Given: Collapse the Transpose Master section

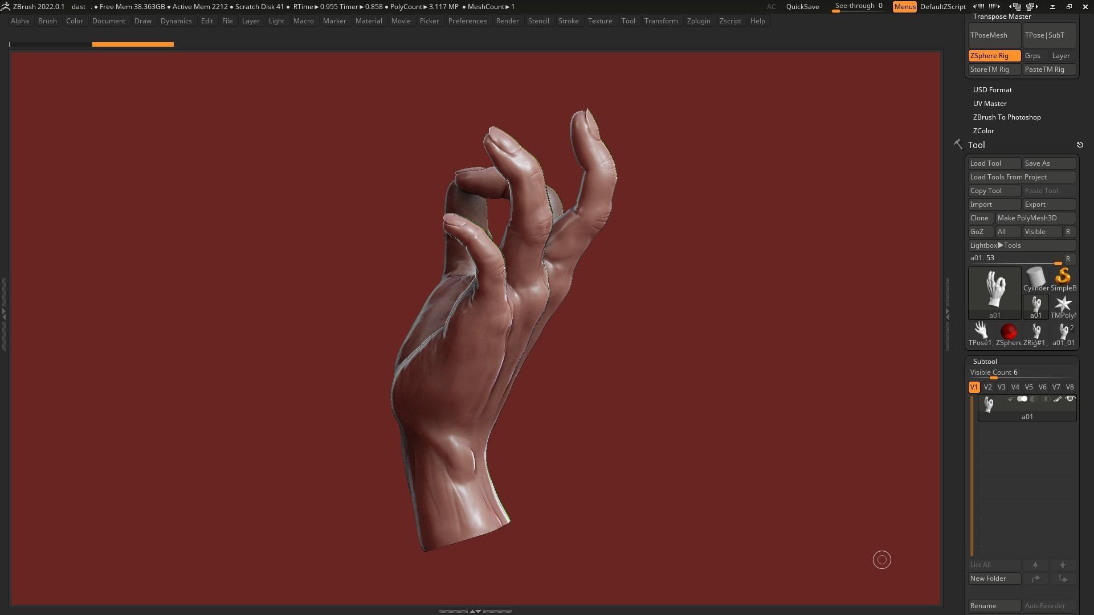Looking at the screenshot, I should point(1002,17).
